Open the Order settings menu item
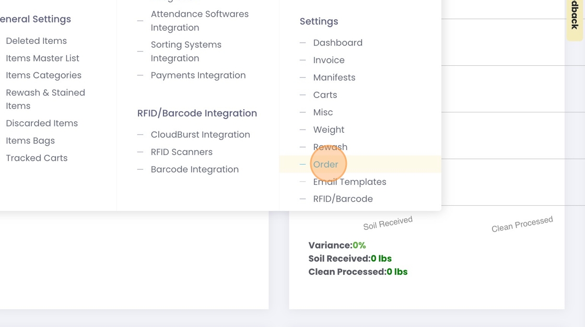The image size is (585, 327). pyautogui.click(x=325, y=164)
